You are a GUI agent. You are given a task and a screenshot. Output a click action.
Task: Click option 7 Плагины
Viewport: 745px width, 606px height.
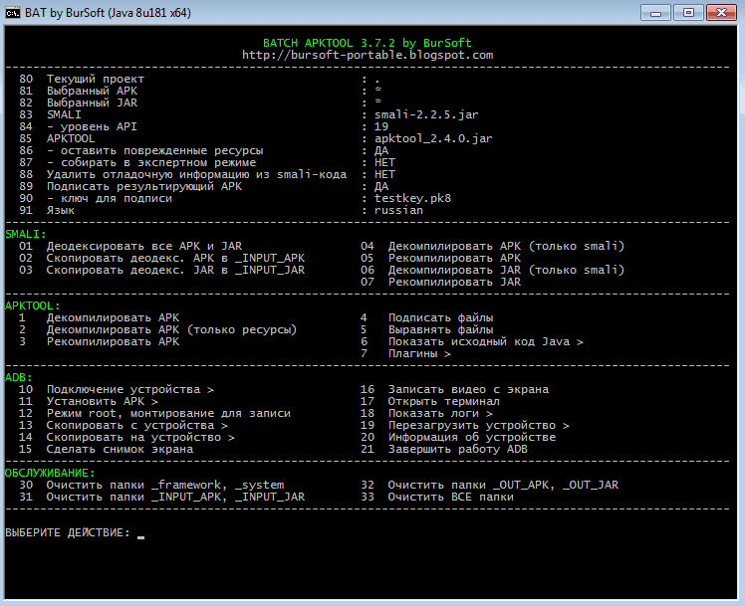405,353
